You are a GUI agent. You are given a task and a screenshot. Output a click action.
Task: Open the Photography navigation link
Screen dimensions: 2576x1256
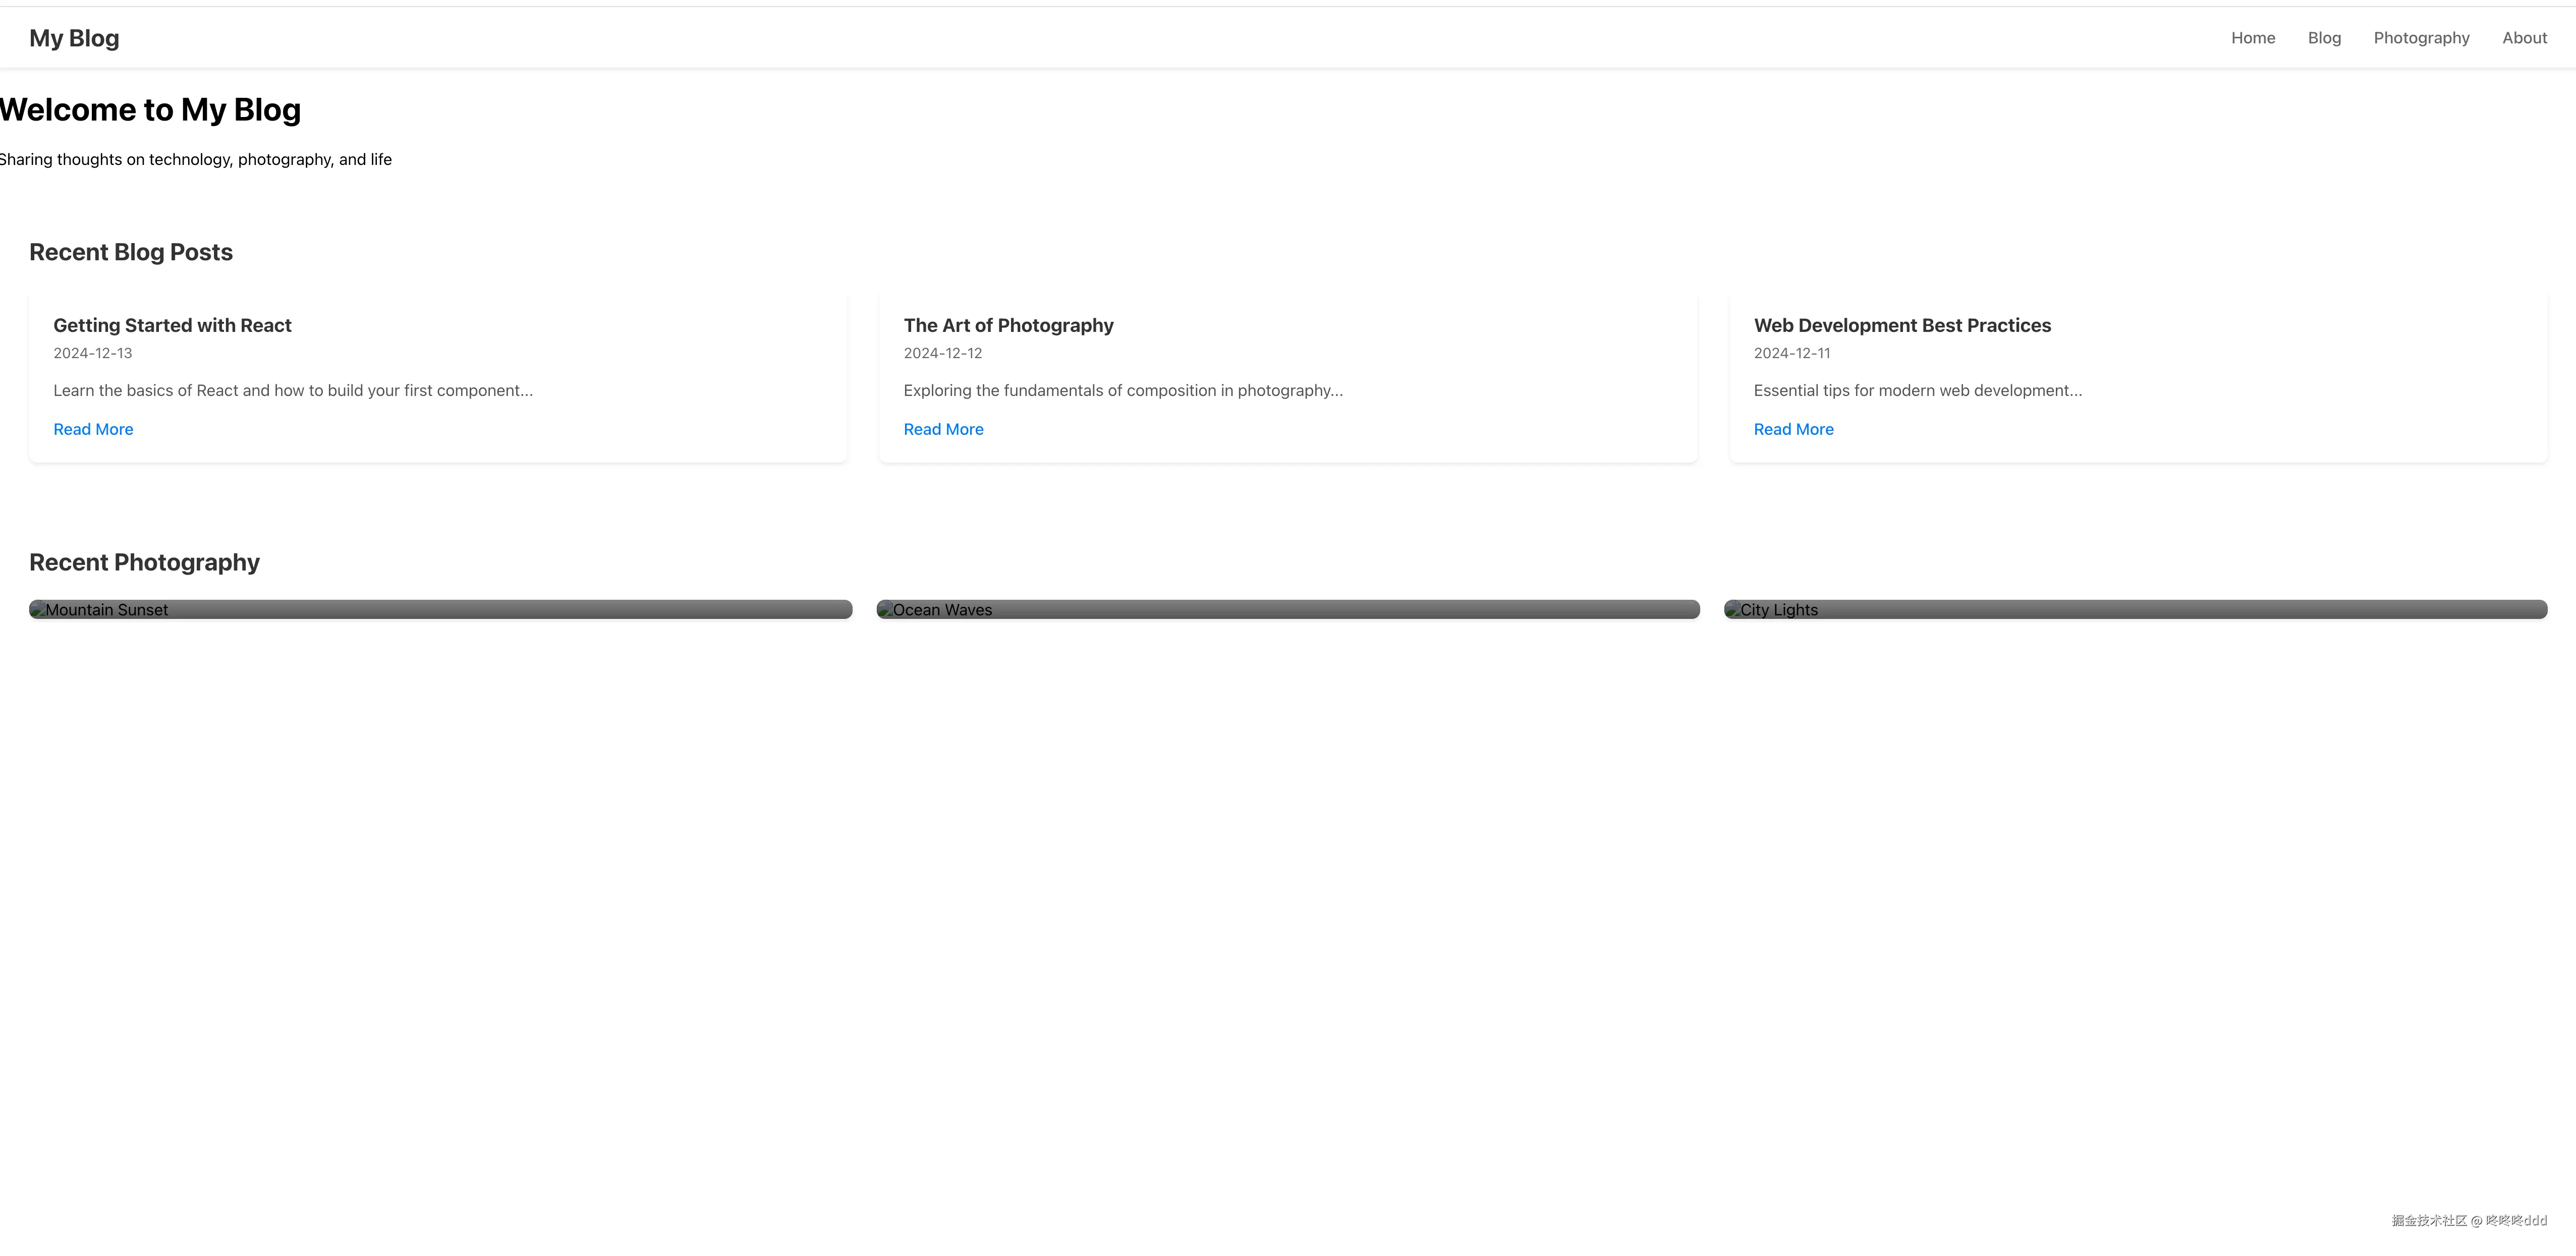2420,38
